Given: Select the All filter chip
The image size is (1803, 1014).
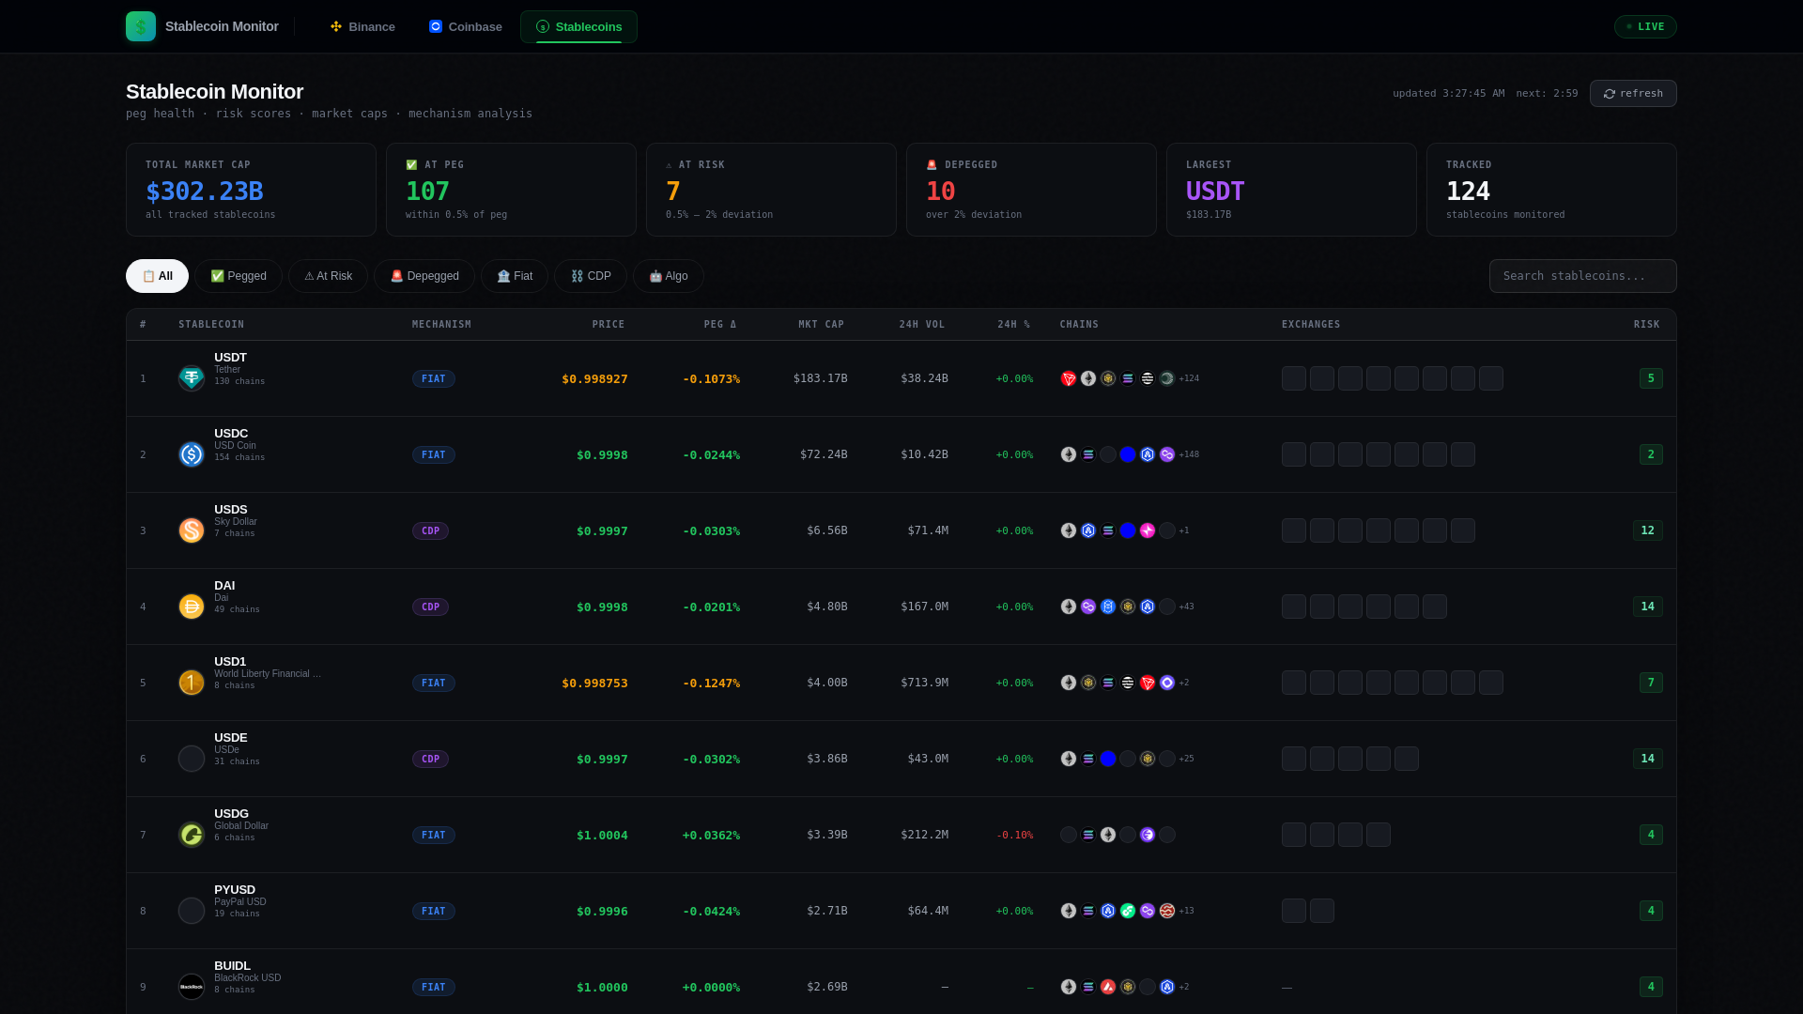Looking at the screenshot, I should [x=157, y=276].
